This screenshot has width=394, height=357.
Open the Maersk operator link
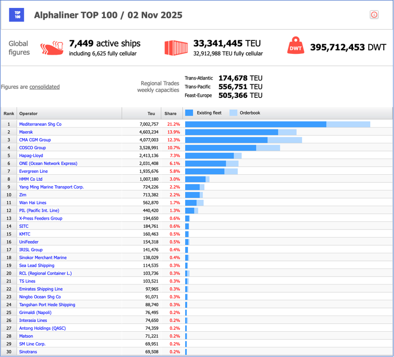(x=26, y=132)
